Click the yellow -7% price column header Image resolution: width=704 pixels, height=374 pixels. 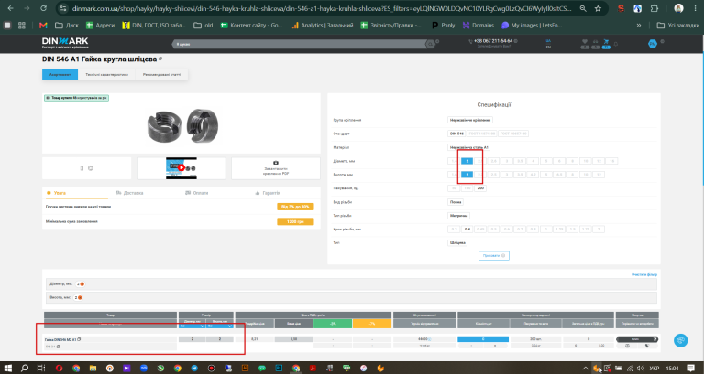tap(372, 324)
